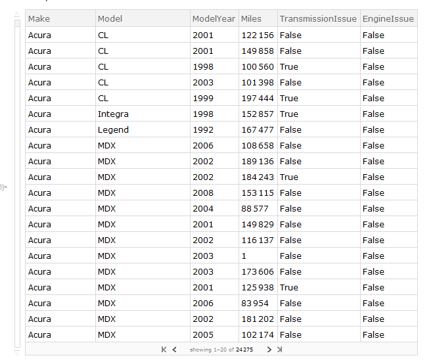Click the miles value 83 954
Viewport: 433px width, 364px height.
(x=254, y=304)
